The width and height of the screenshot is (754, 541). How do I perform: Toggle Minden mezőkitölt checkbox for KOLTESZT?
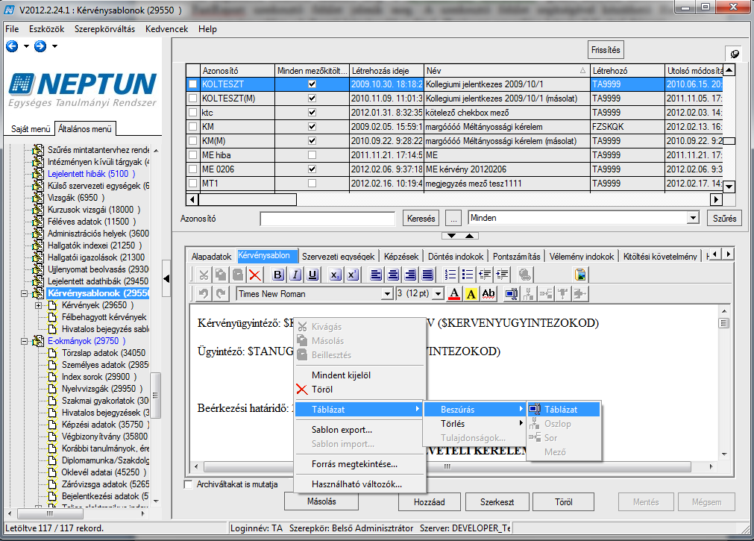pos(312,84)
